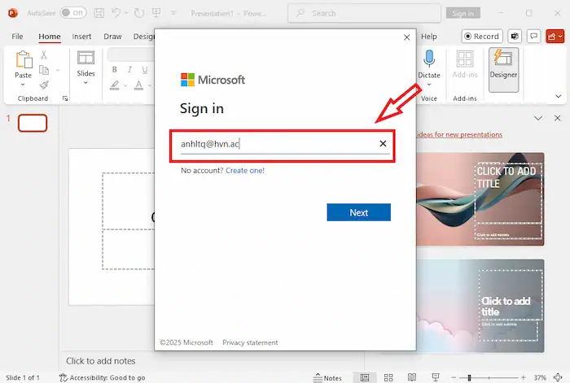Switch to Normal view icon
Image resolution: width=570 pixels, height=383 pixels.
tap(365, 377)
